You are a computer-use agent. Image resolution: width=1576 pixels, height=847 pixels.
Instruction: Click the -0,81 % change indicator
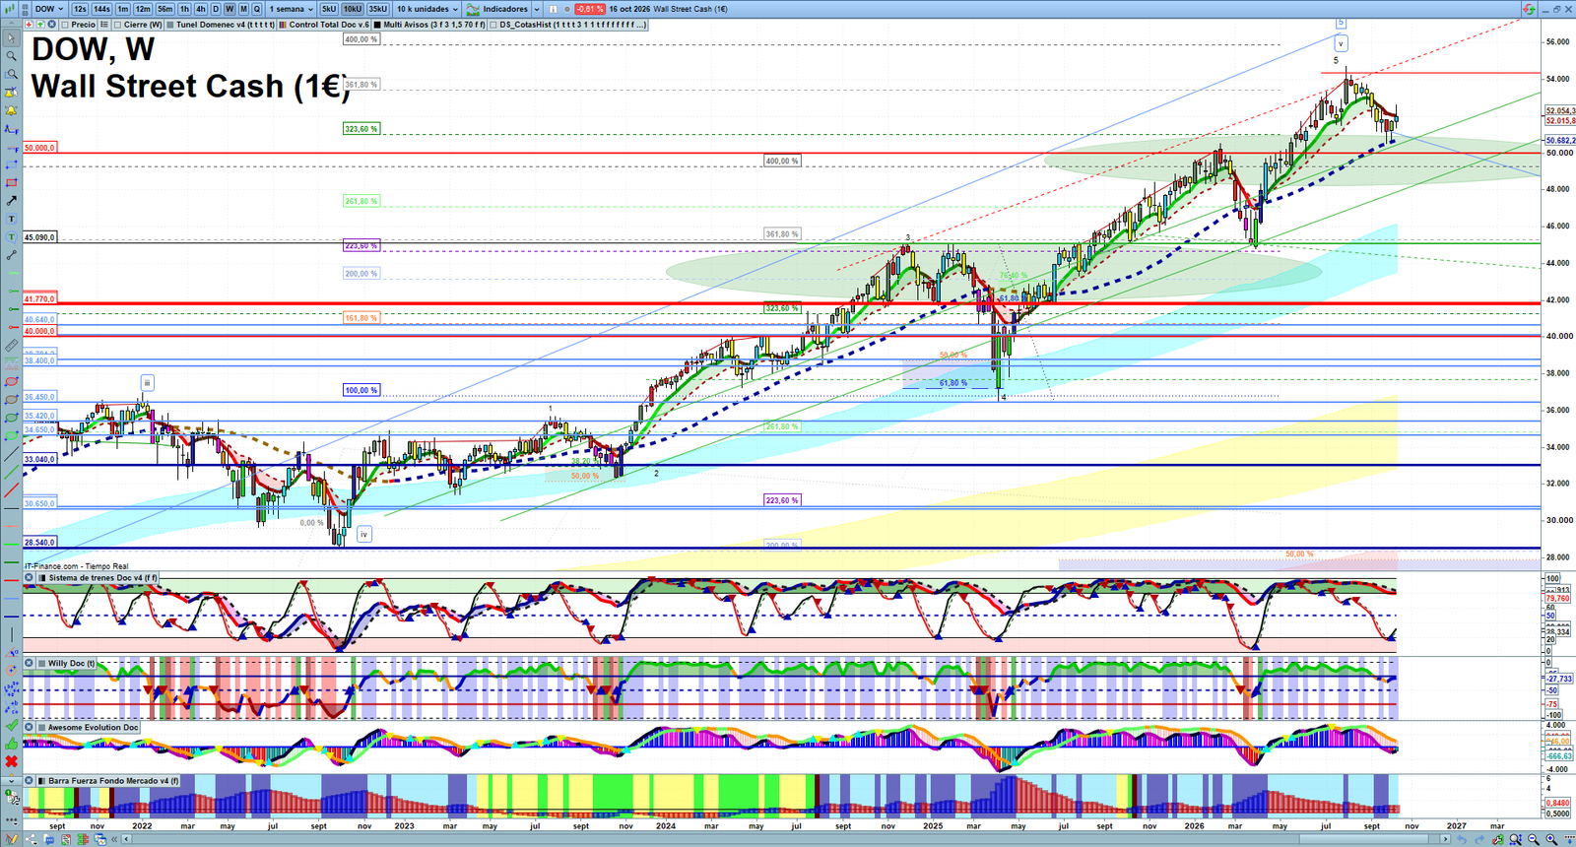pos(589,9)
